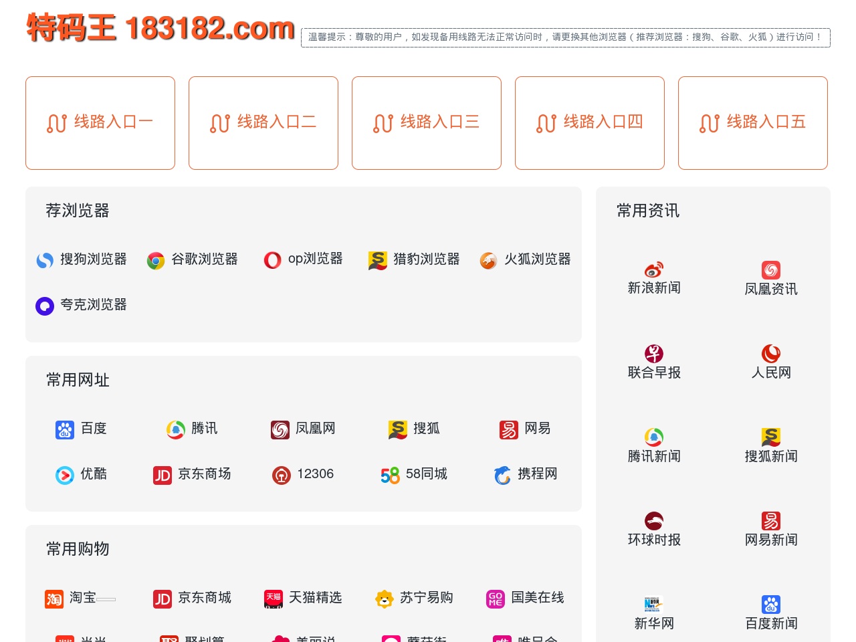Click the Chrome 谷歌浏览器 icon
This screenshot has height=642, width=856.
pos(156,260)
